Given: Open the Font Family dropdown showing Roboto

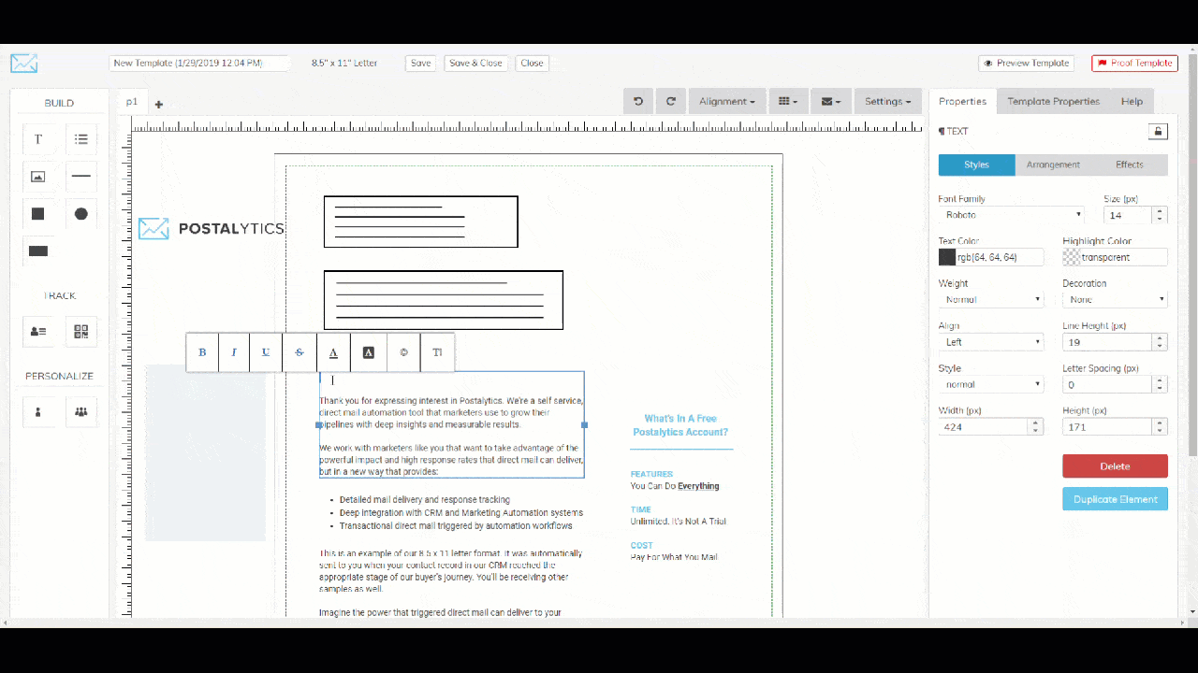Looking at the screenshot, I should 1012,215.
